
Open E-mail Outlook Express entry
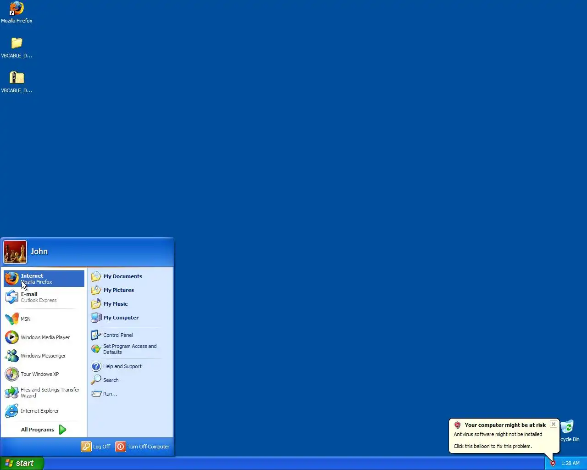click(44, 297)
